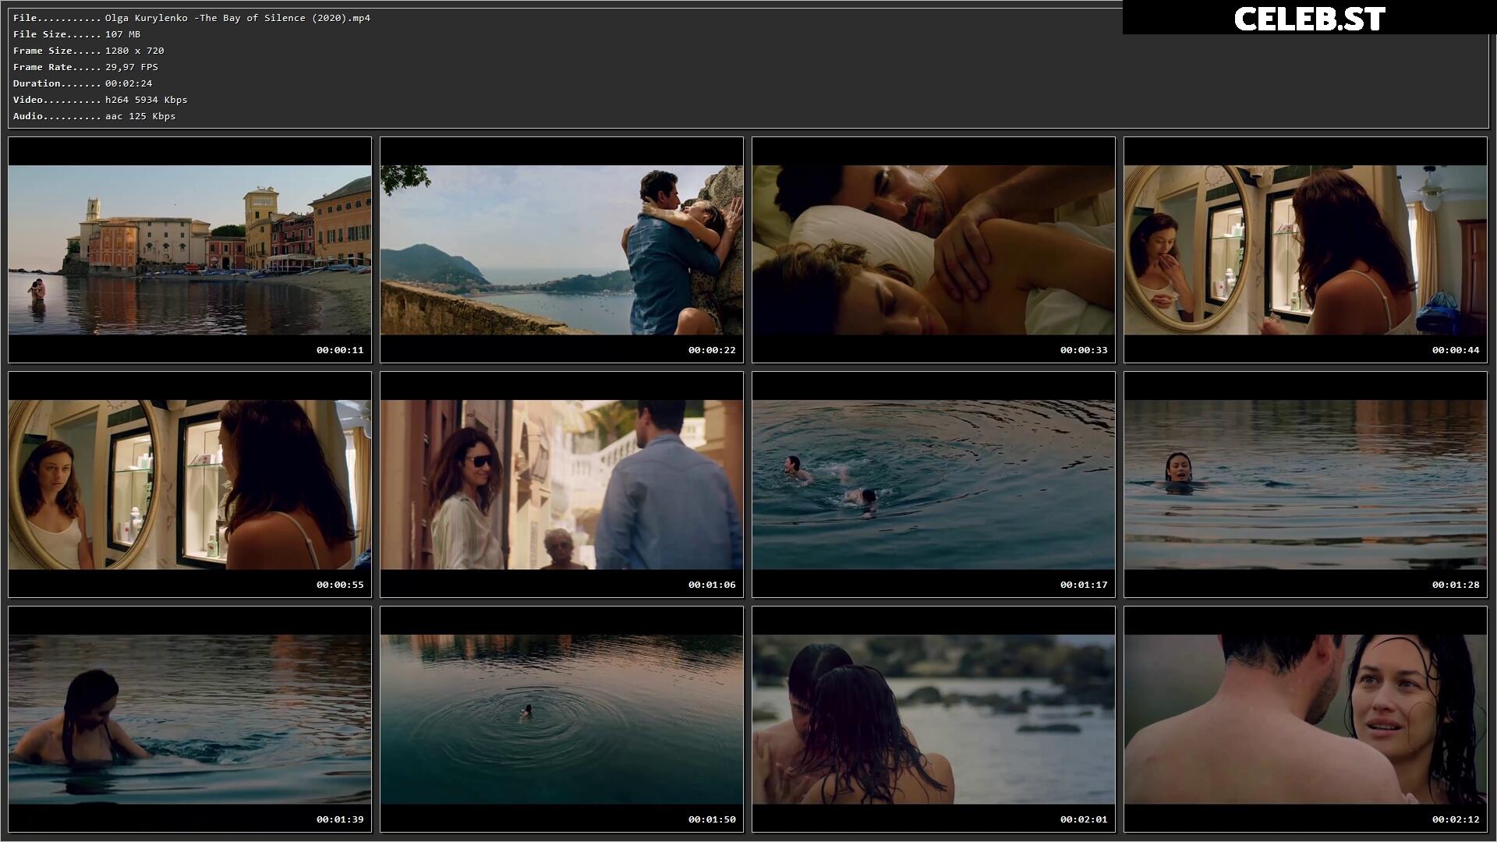This screenshot has width=1497, height=842.
Task: Select the thumbnail at 00:00:22
Action: coord(561,249)
